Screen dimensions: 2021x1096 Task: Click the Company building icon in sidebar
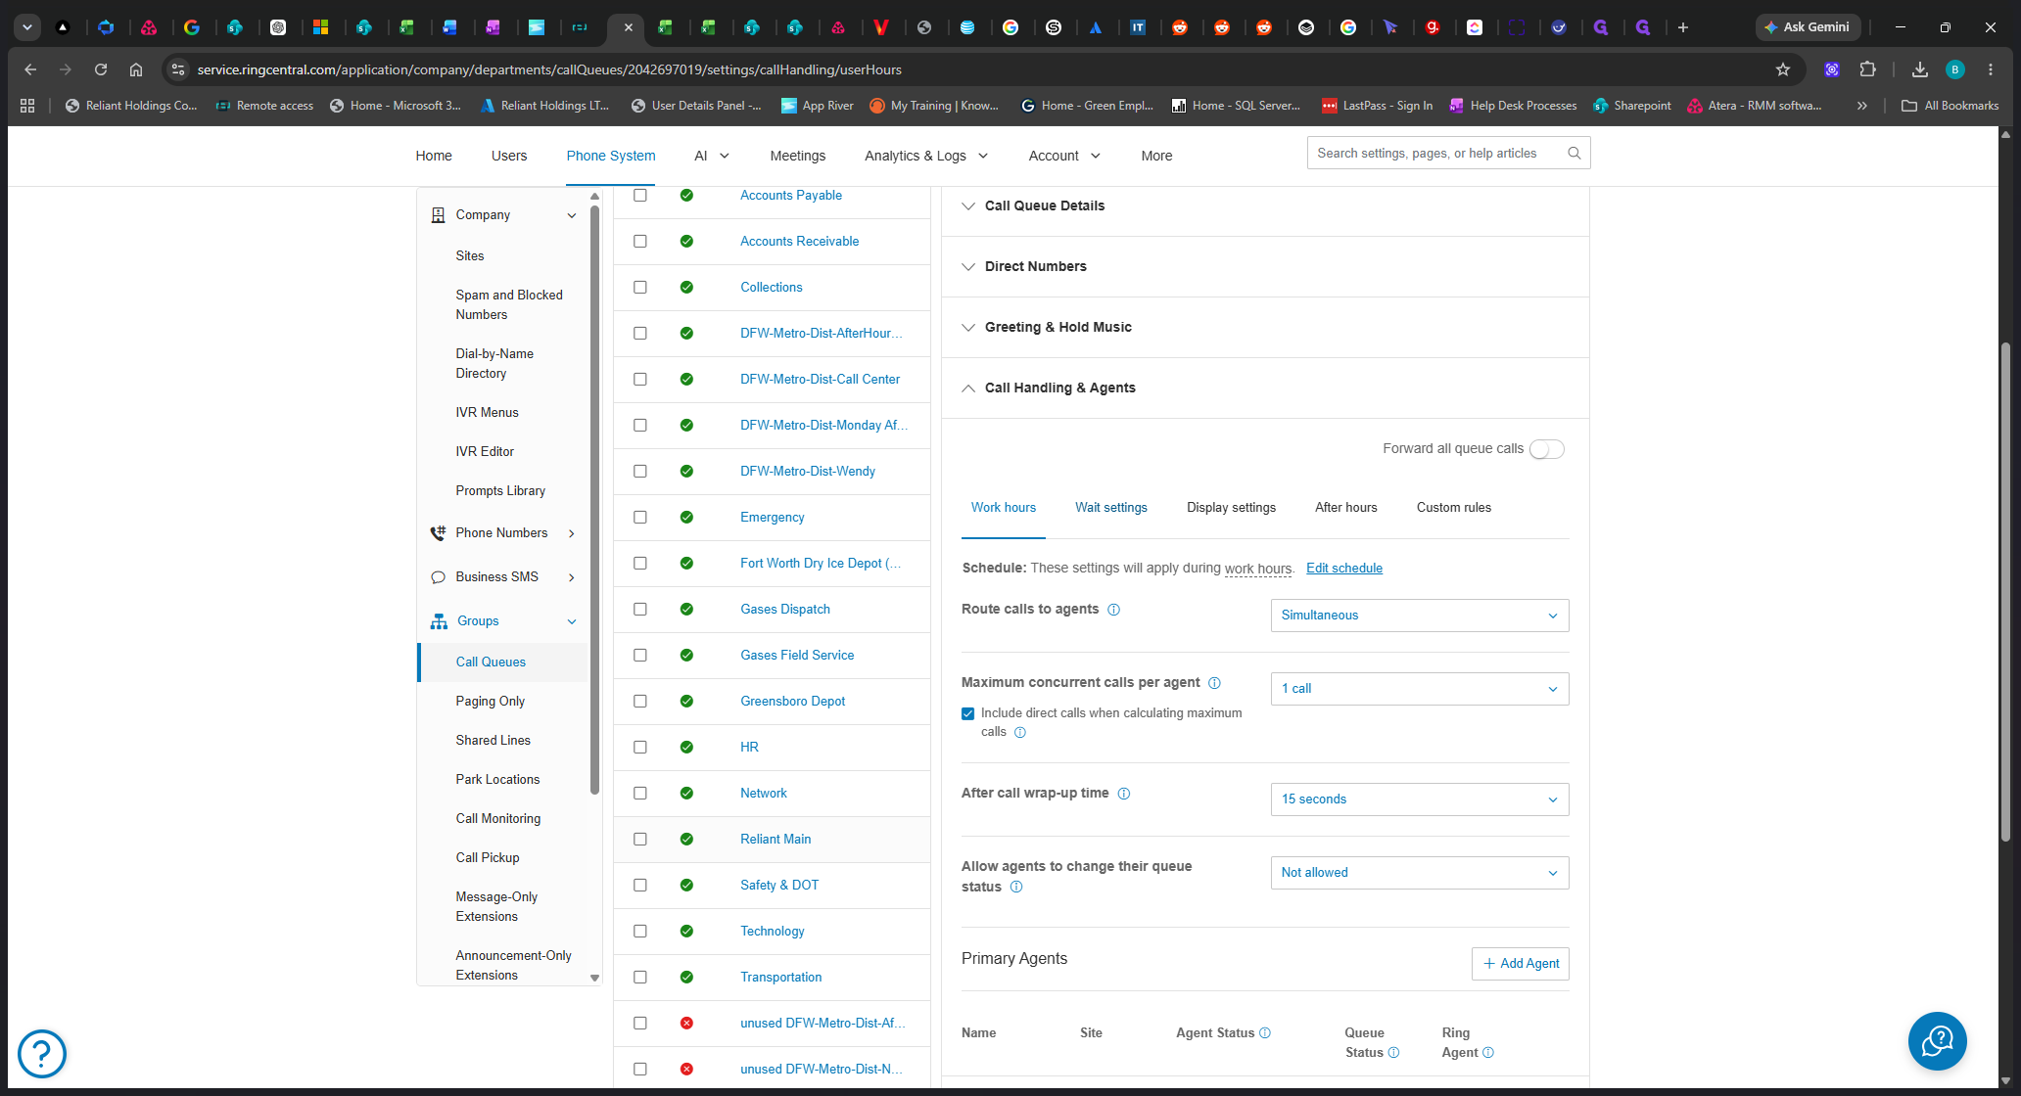(x=438, y=215)
